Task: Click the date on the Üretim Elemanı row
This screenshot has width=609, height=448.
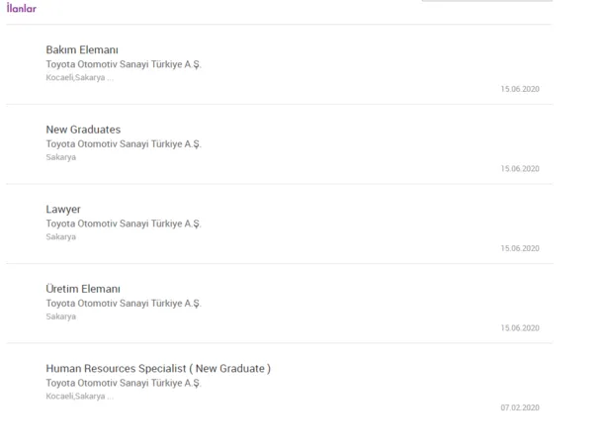Action: tap(520, 328)
